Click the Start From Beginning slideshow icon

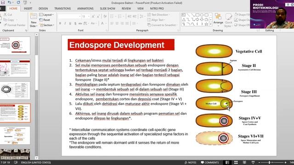pos(25,2)
